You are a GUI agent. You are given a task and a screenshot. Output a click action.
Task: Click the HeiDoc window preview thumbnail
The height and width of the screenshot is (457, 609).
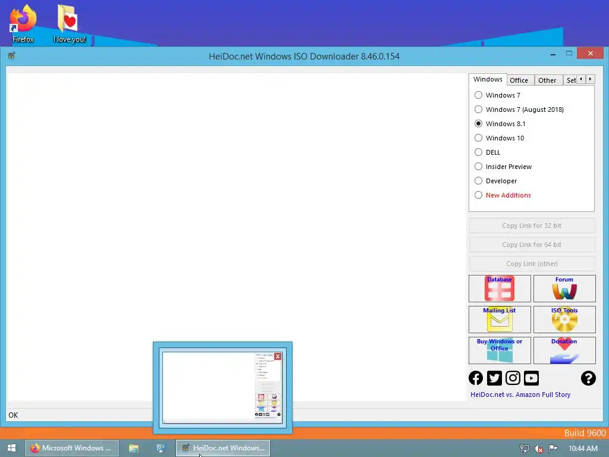pyautogui.click(x=222, y=388)
